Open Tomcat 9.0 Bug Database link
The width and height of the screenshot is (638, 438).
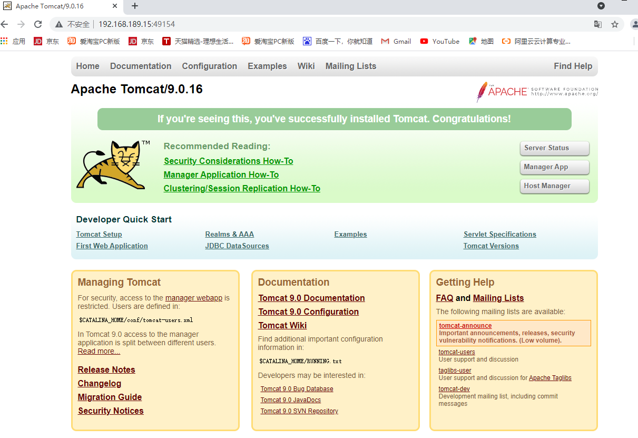coord(297,389)
